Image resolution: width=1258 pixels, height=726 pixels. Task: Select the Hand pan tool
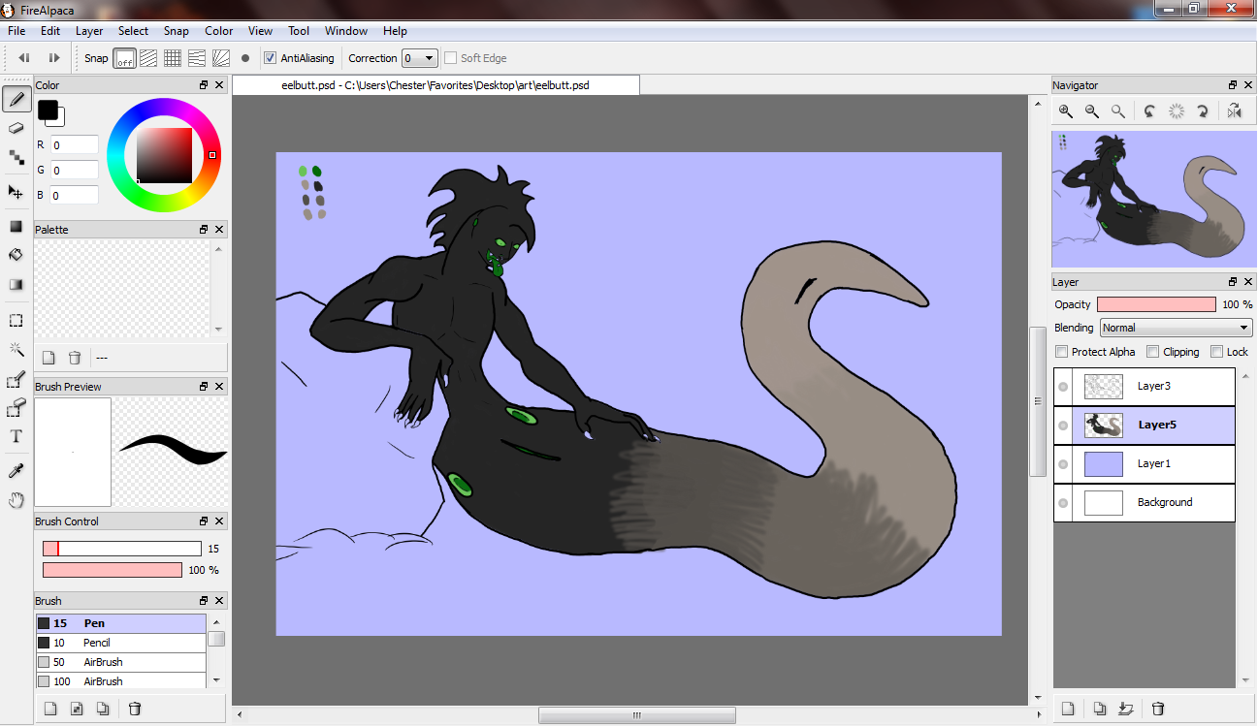(16, 500)
